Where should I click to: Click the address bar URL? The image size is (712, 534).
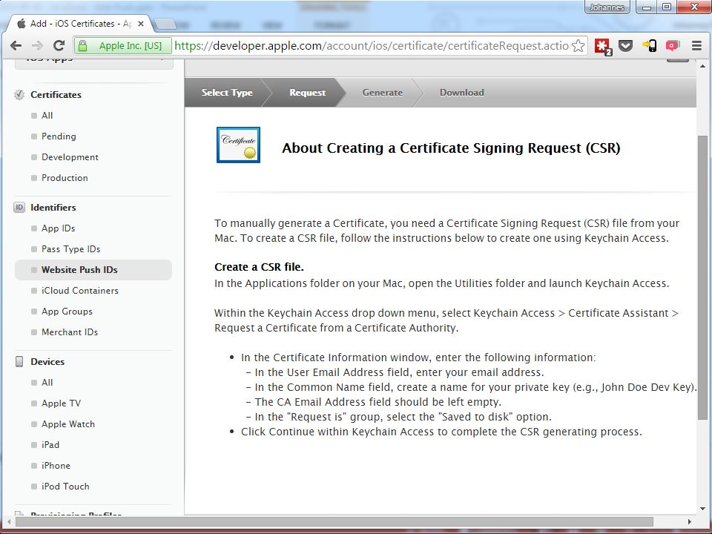372,45
